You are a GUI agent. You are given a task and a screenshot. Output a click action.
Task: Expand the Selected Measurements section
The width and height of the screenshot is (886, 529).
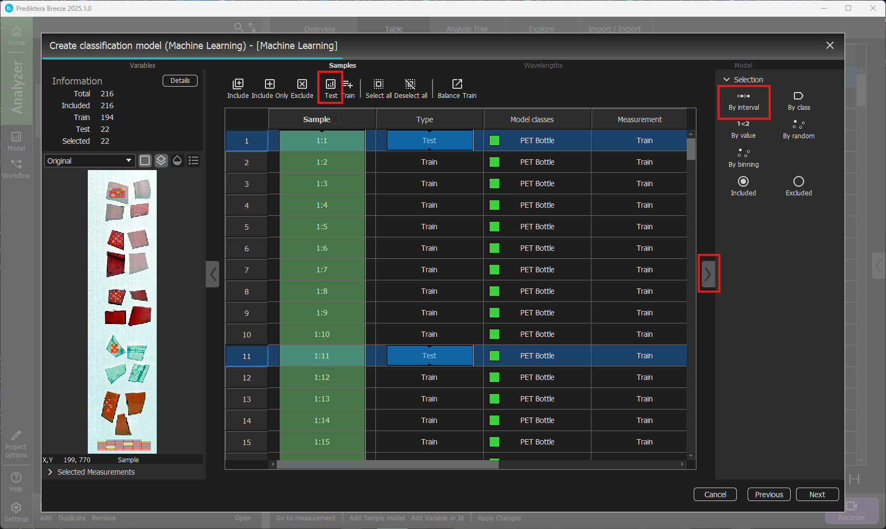(50, 472)
